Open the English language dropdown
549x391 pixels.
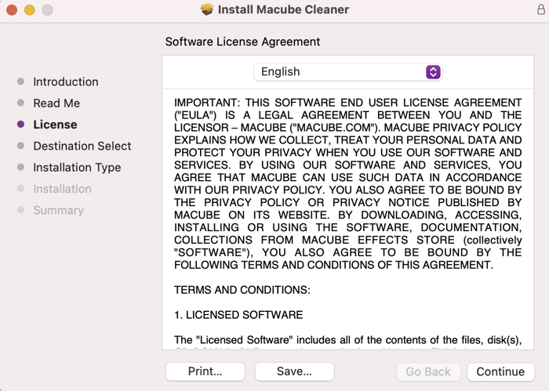point(347,72)
